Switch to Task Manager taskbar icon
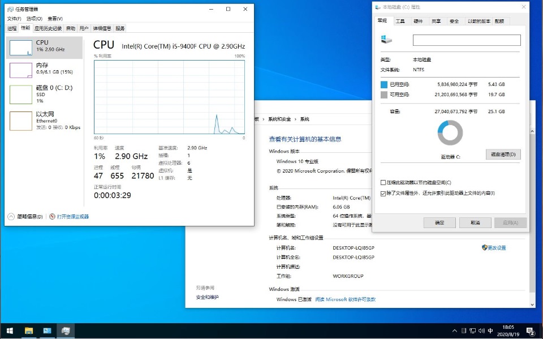Image resolution: width=543 pixels, height=339 pixels. pyautogui.click(x=66, y=331)
